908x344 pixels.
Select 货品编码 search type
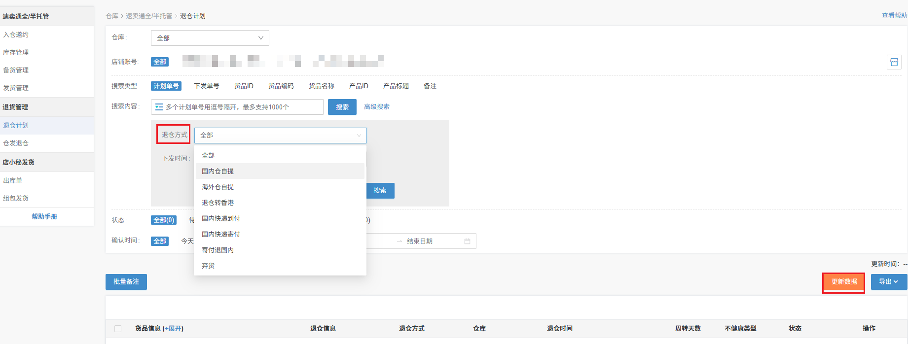click(x=281, y=86)
